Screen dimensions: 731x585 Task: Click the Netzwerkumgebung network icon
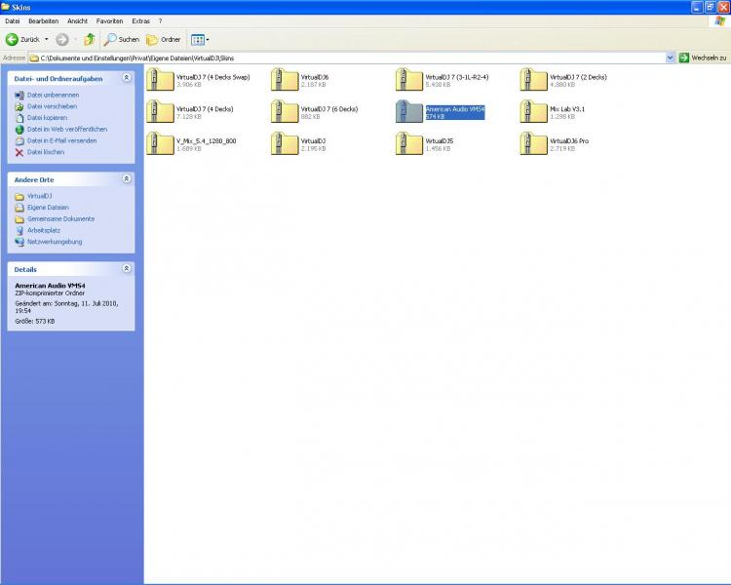pyautogui.click(x=19, y=242)
